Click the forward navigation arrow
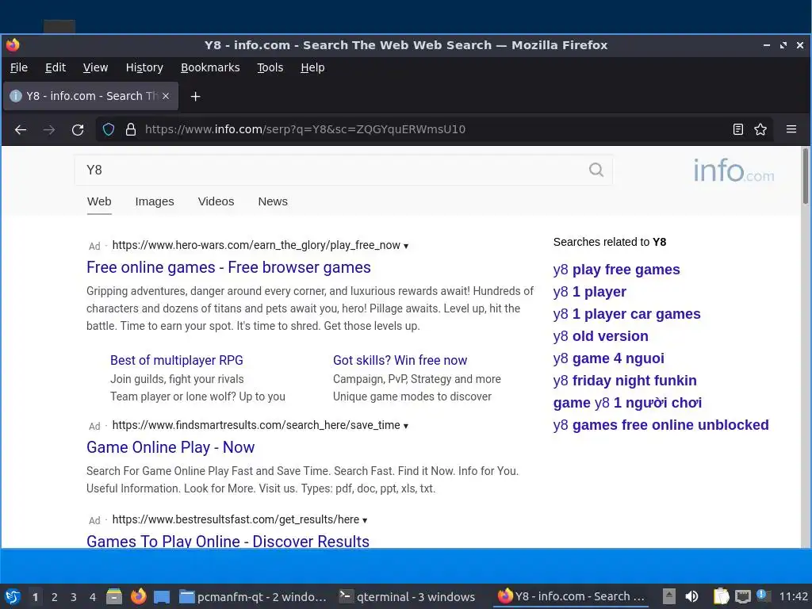 49,129
